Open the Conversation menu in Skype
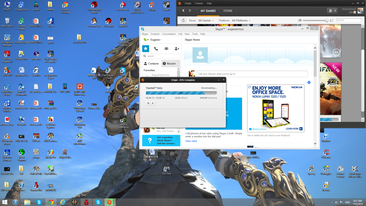Screen dimensions: 366x206 click(x=169, y=34)
